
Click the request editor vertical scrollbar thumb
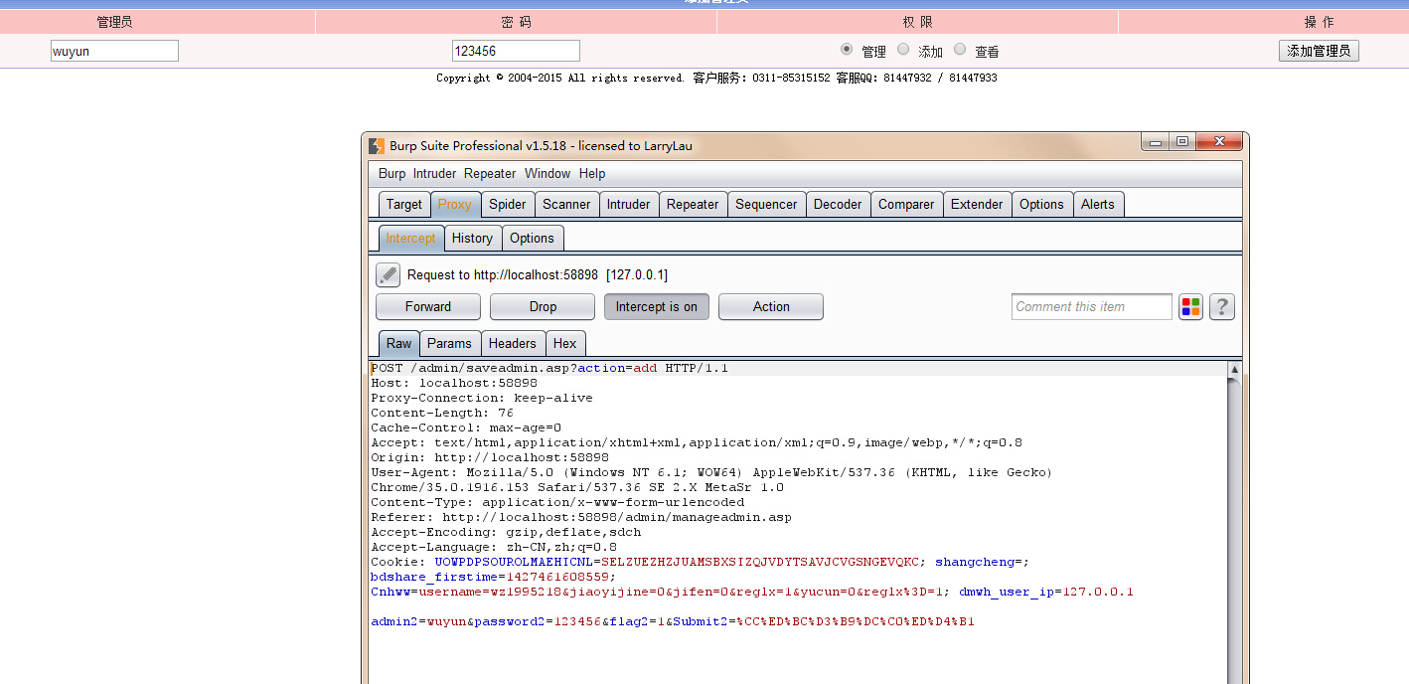1234,531
